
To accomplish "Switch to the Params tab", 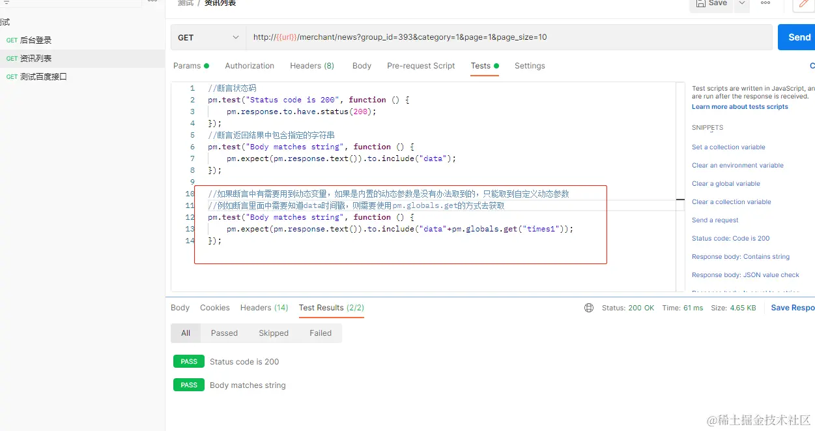I will coord(191,66).
